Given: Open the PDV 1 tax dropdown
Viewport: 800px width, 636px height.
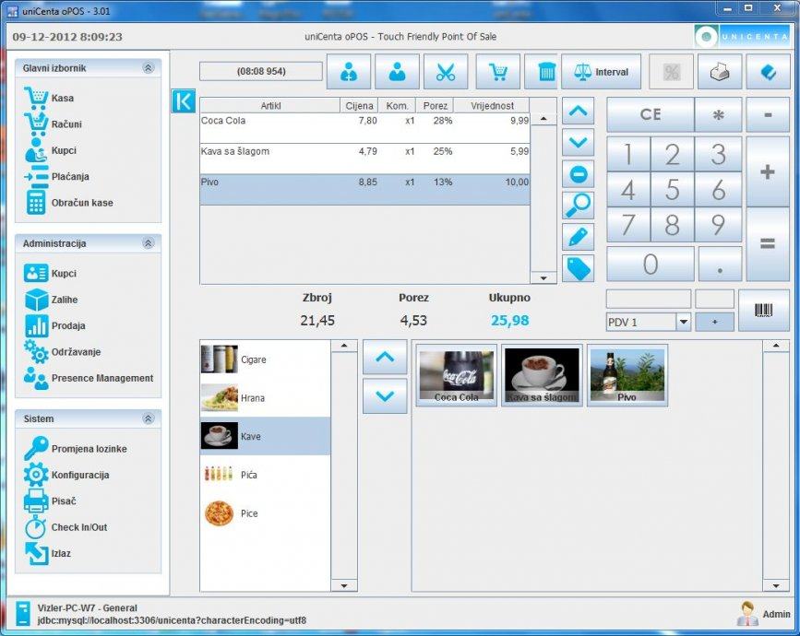Looking at the screenshot, I should click(x=683, y=323).
